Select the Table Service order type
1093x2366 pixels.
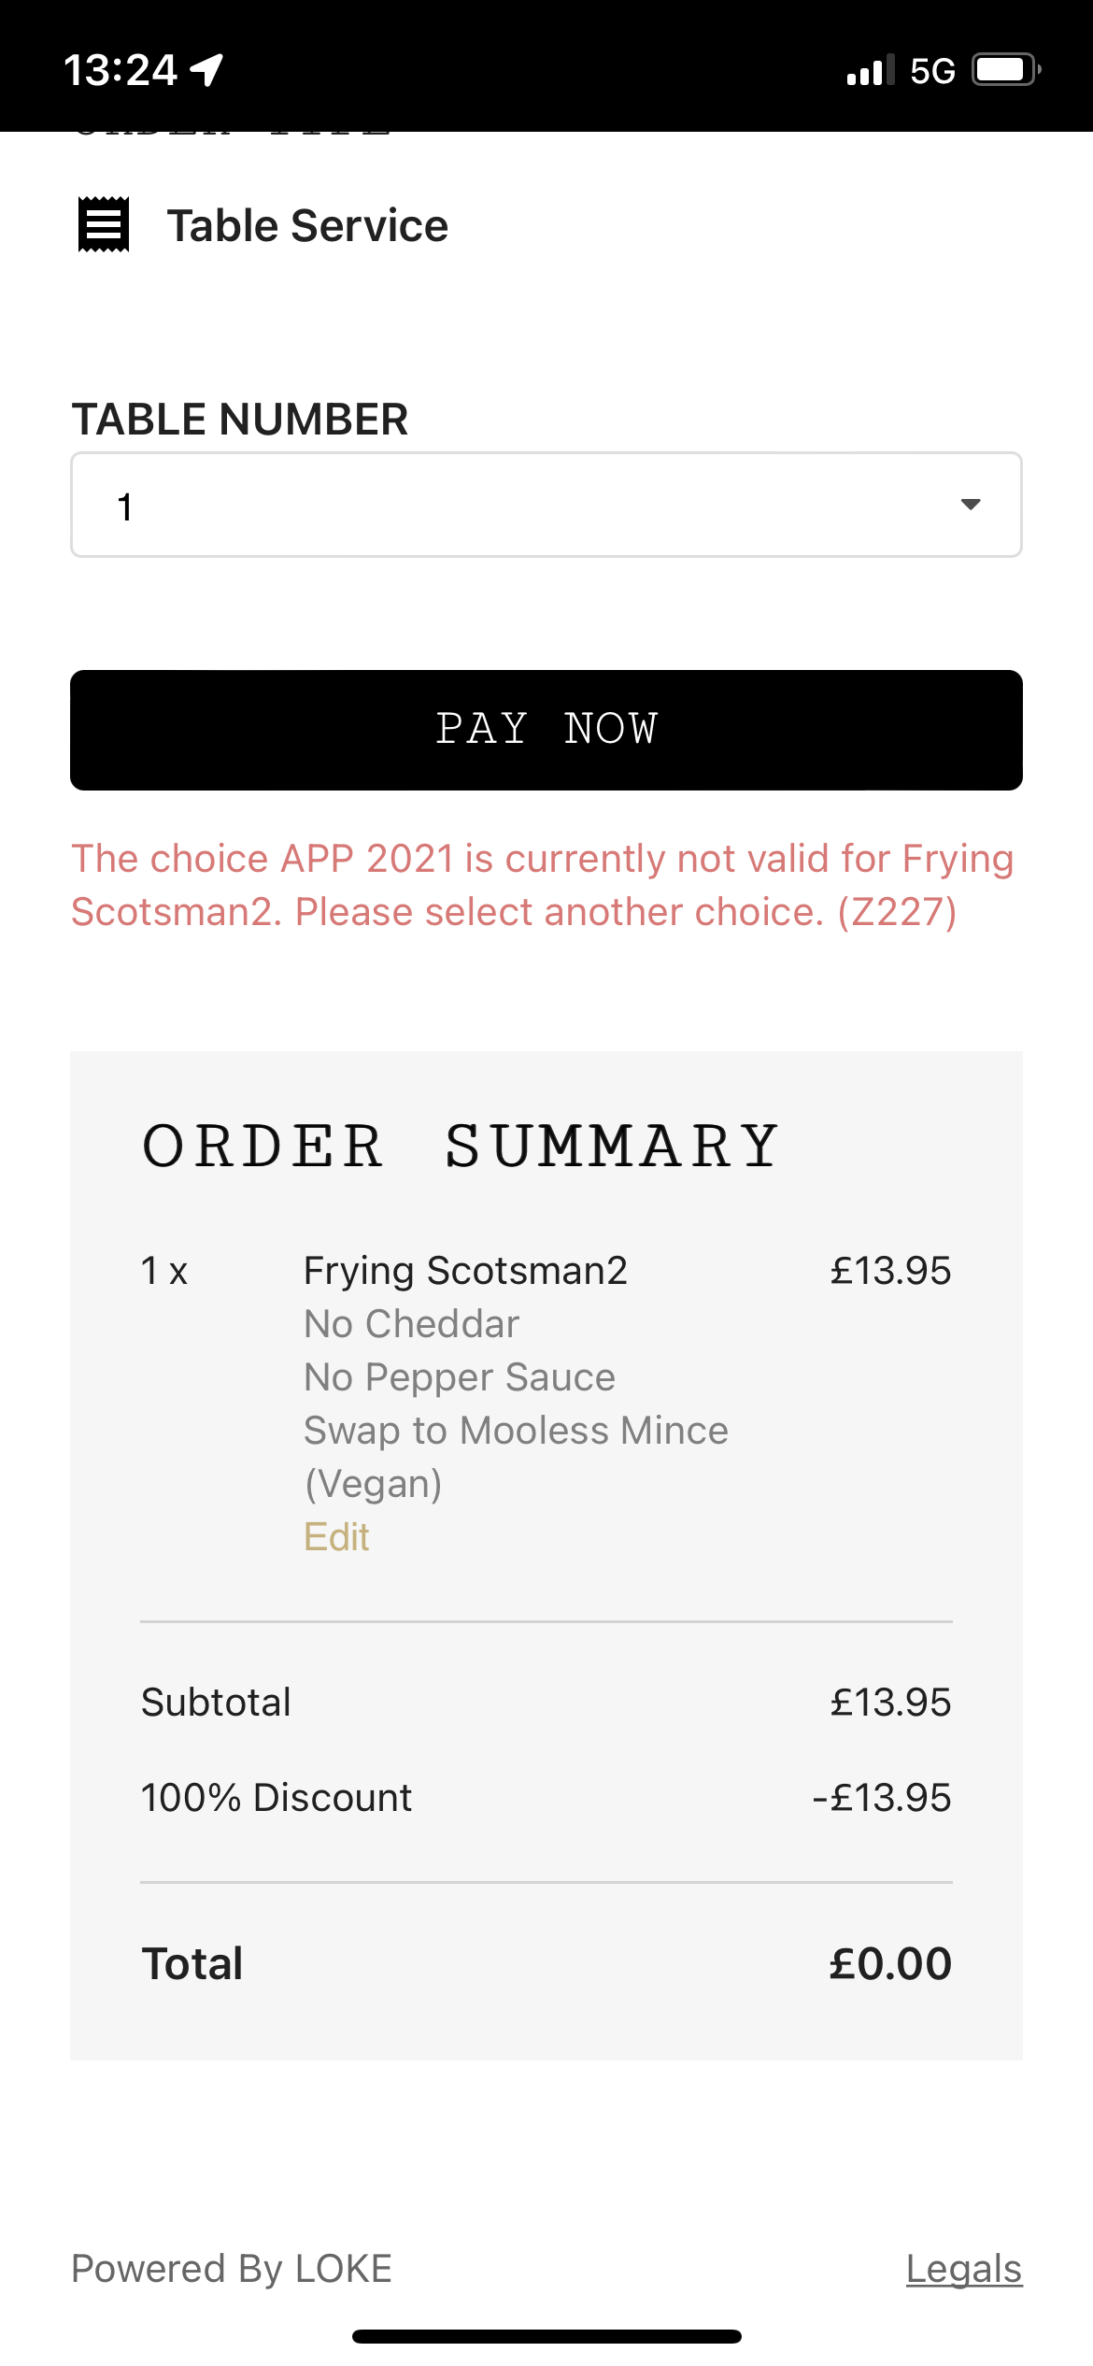click(306, 226)
